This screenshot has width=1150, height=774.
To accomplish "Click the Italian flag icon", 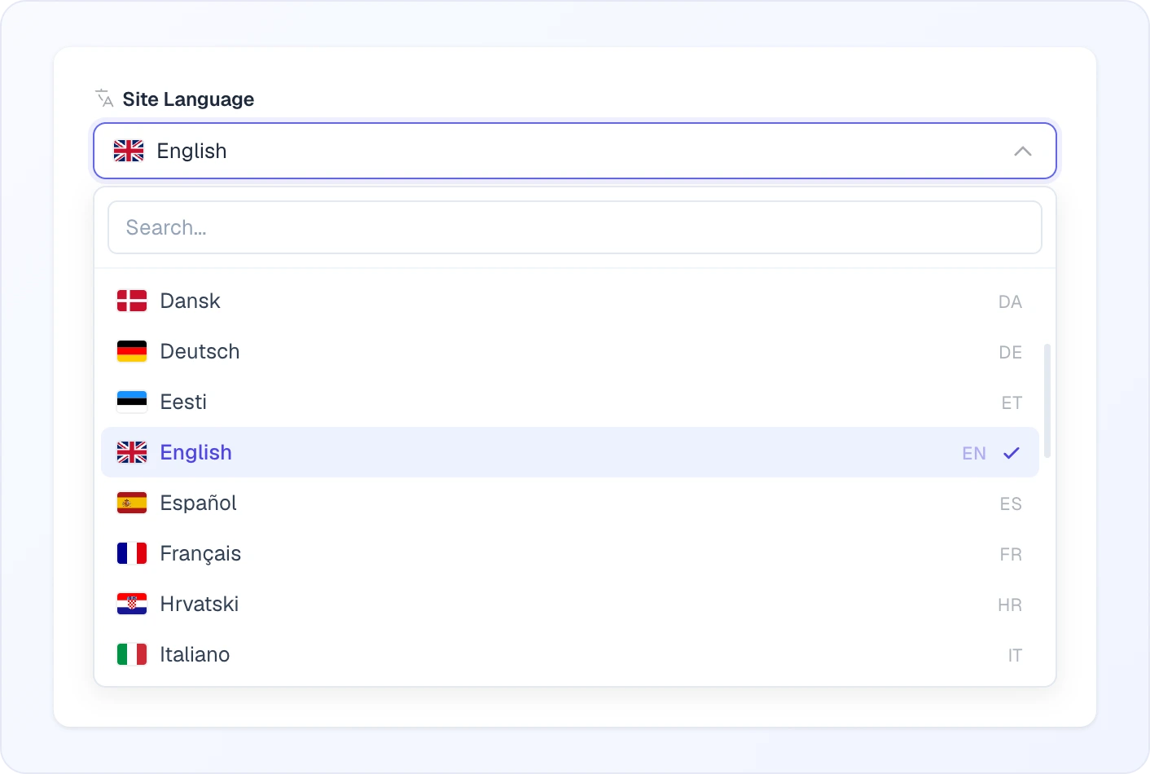I will coord(132,655).
